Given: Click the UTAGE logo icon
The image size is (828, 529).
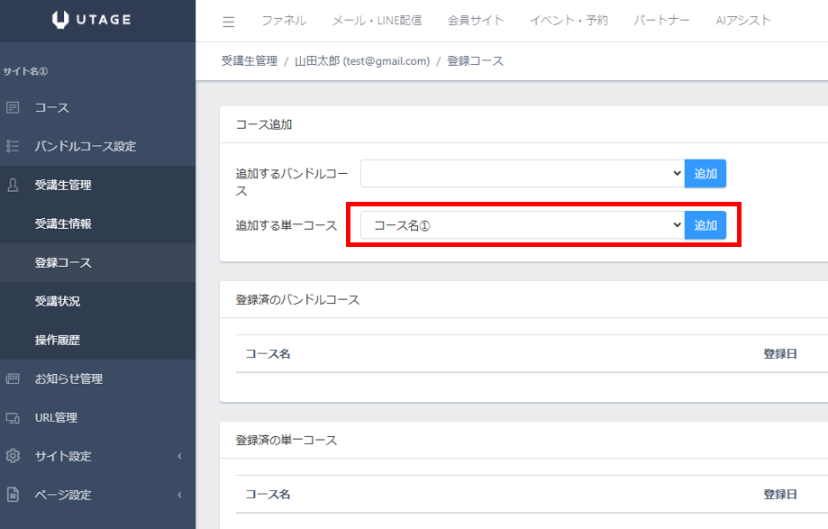Looking at the screenshot, I should [x=61, y=20].
